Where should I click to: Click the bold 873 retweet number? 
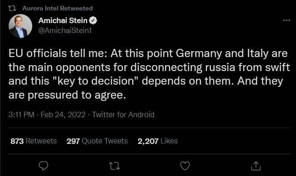tap(17, 141)
